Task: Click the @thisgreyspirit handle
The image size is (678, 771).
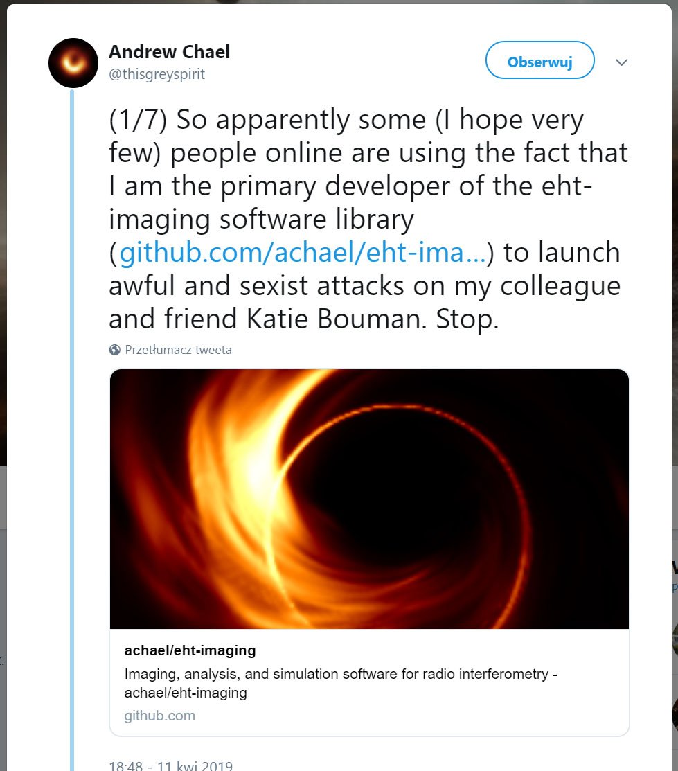Action: 157,74
